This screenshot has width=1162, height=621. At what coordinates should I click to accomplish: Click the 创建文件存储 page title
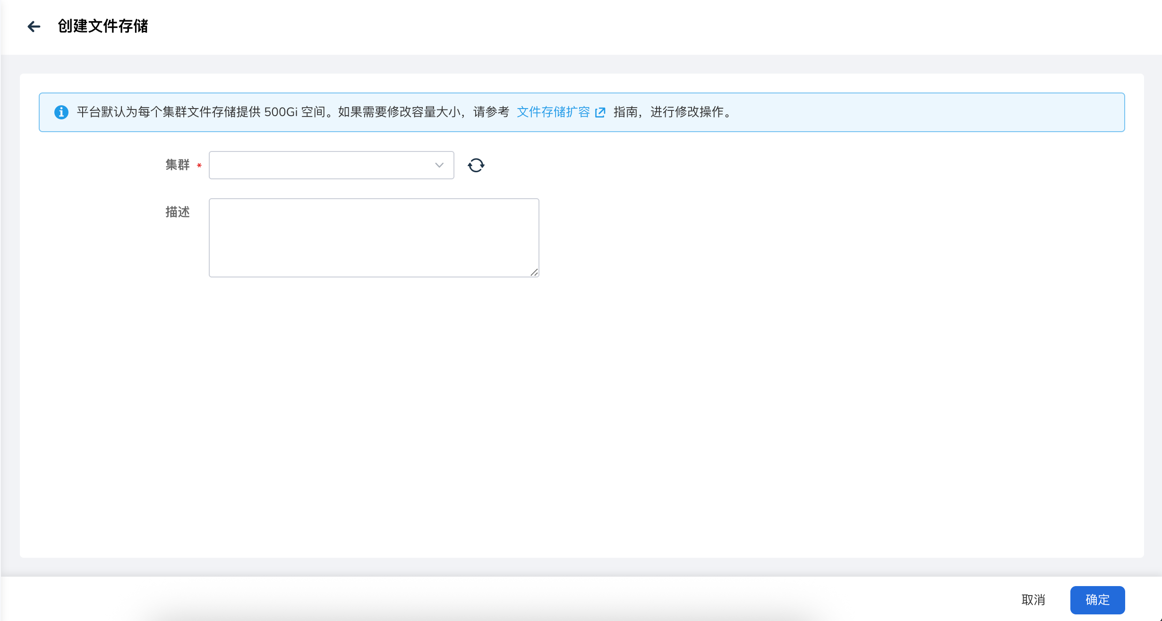[x=103, y=26]
